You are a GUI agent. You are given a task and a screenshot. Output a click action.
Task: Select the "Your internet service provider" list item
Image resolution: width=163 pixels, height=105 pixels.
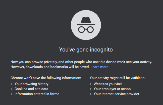pos(116,94)
